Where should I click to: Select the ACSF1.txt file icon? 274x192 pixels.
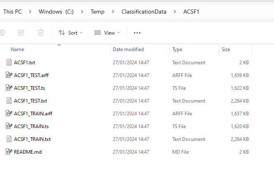point(9,63)
